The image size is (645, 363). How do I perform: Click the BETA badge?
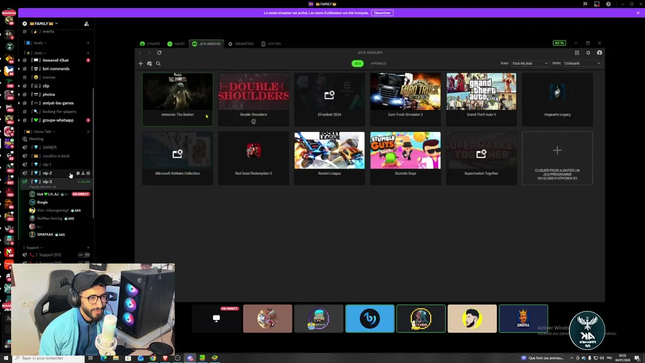pyautogui.click(x=559, y=43)
